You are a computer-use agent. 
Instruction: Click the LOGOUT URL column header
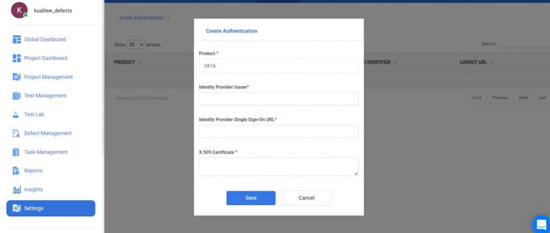point(473,62)
